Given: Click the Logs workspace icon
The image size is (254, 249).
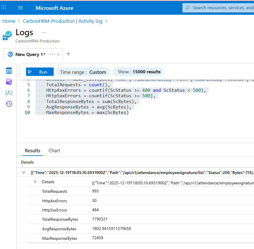Looking at the screenshot, I should 7,35.
